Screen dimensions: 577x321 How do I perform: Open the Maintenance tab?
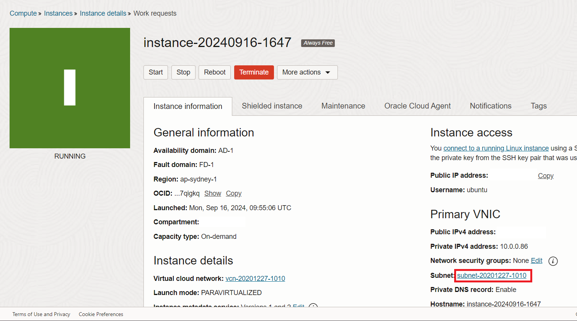click(343, 106)
